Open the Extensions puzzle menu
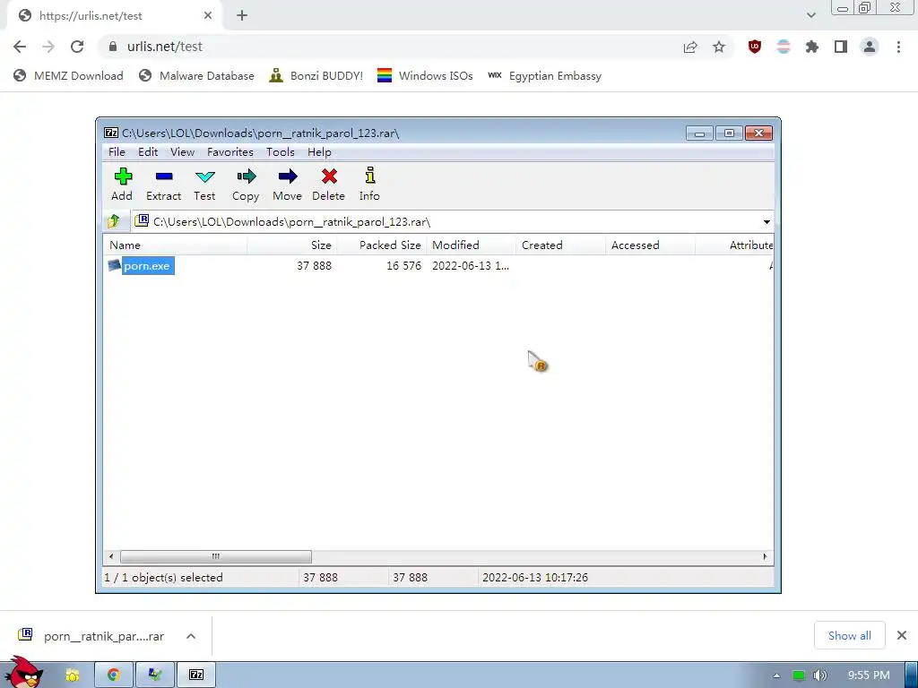The image size is (918, 688). click(812, 47)
